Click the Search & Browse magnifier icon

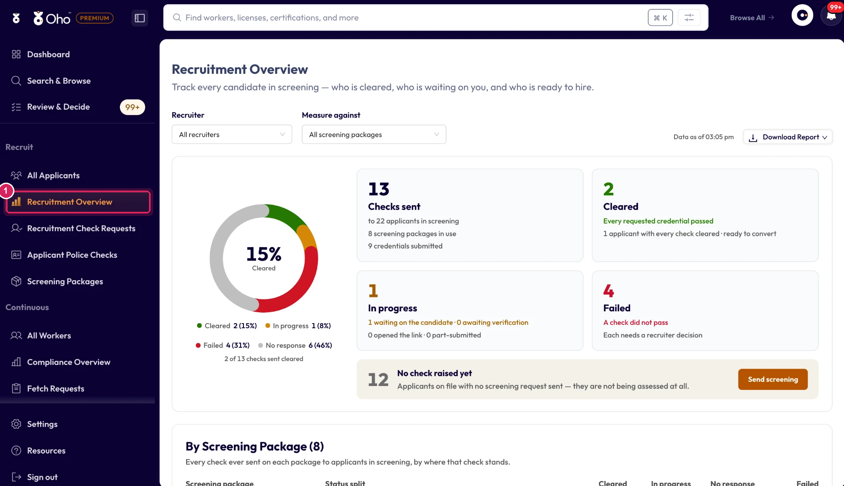tap(16, 81)
